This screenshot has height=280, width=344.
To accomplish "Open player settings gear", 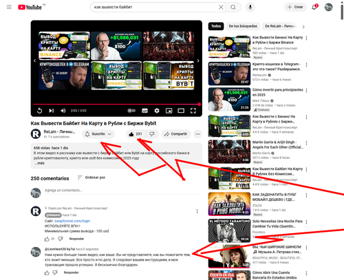I will click(157, 111).
